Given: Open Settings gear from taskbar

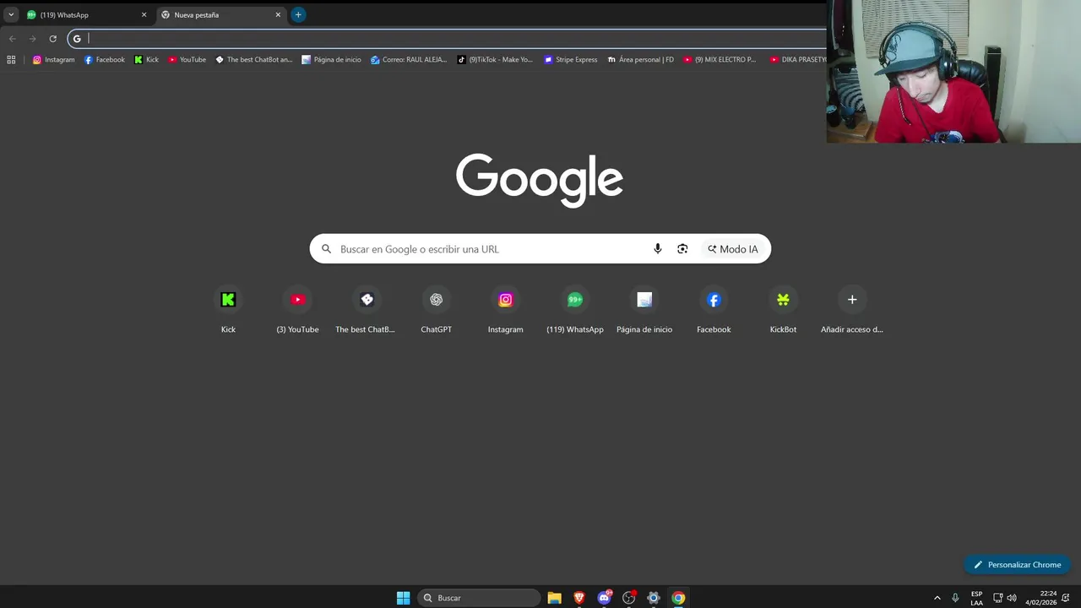Looking at the screenshot, I should click(x=654, y=598).
